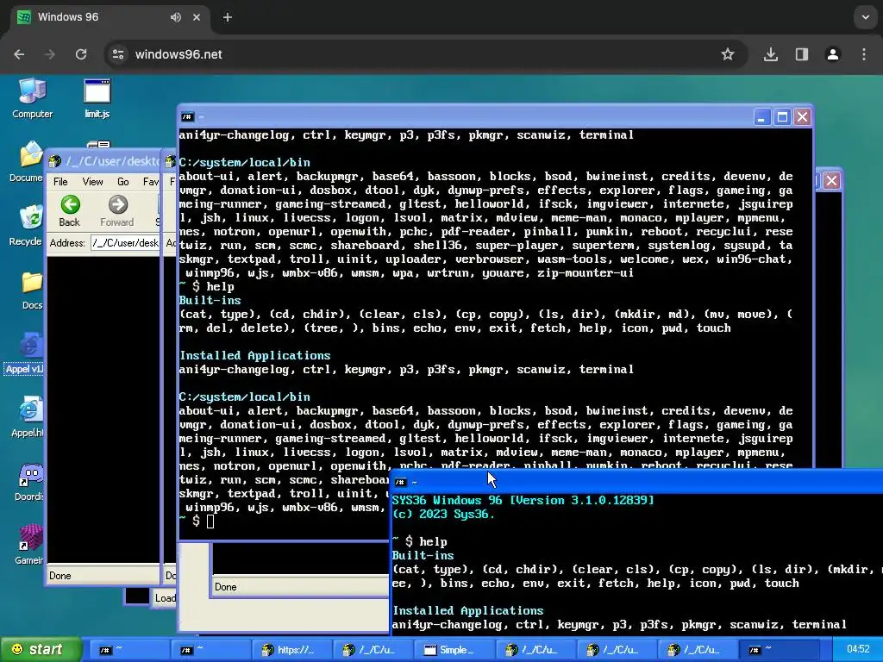The height and width of the screenshot is (662, 883).
Task: Bookmark this page with the star icon
Action: 728,54
